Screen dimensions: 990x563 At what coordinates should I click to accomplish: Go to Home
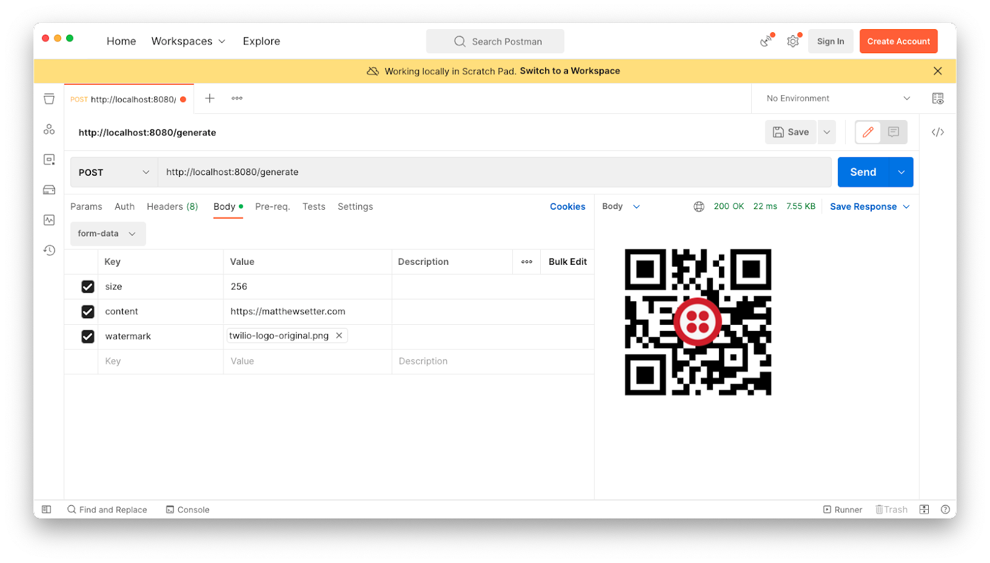121,41
